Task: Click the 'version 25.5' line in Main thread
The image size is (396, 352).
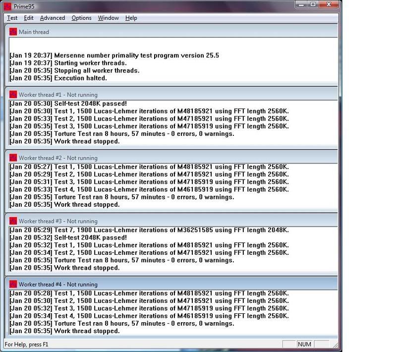Action: coord(114,56)
